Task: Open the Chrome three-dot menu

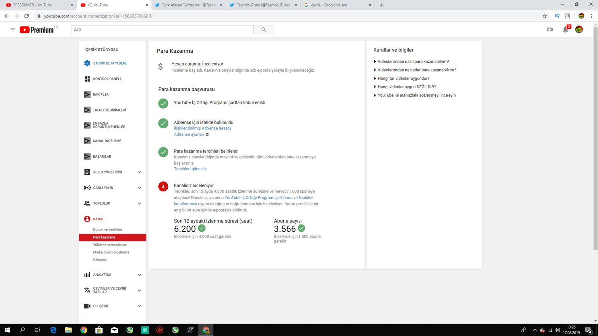Action: pyautogui.click(x=591, y=16)
